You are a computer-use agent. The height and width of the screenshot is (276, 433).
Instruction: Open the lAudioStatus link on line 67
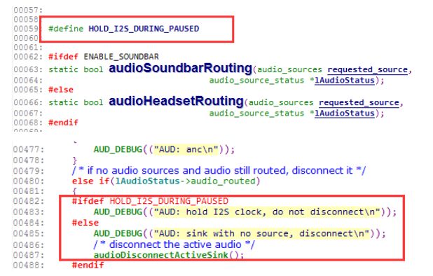(345, 113)
